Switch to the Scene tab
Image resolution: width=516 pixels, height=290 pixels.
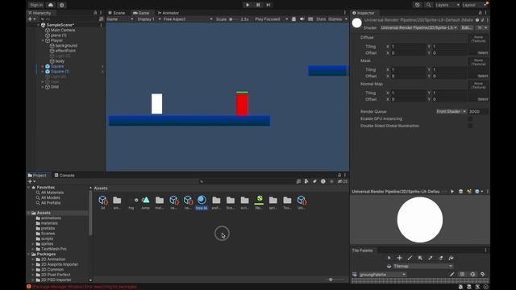click(x=117, y=13)
